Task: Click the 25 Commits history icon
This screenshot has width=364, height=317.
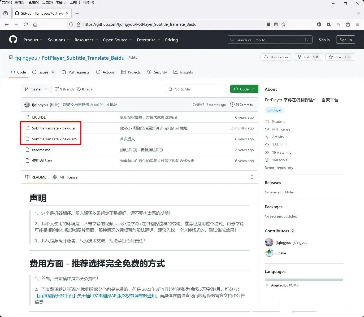Action: coord(232,105)
